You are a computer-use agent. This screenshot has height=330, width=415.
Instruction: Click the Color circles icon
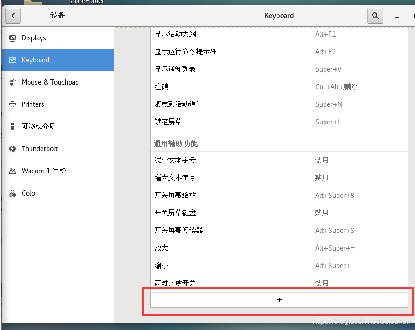point(12,193)
